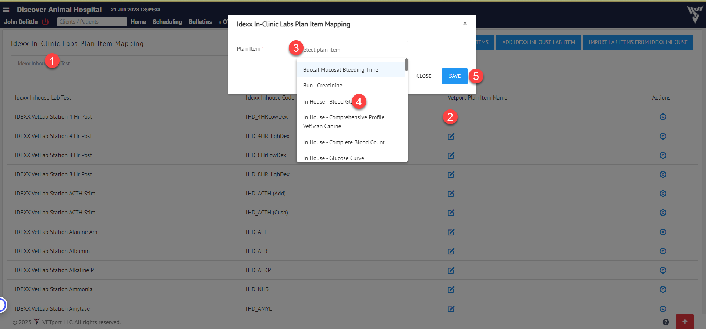Screen dimensions: 706x329
Task: Click action icon for IHD_ACTH (Add) row
Action: 663,194
